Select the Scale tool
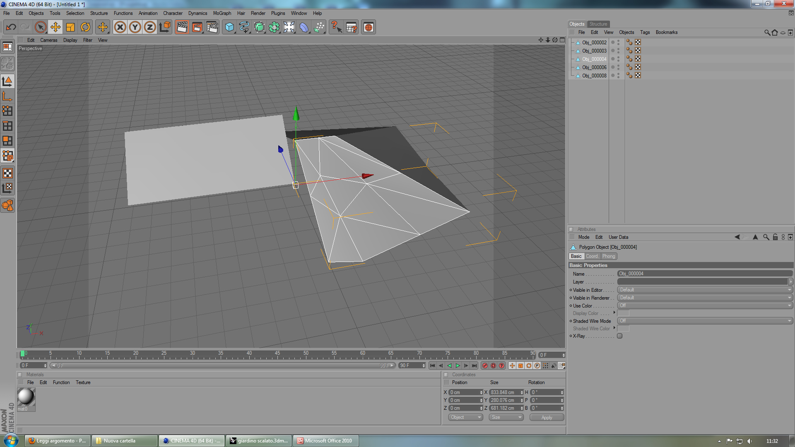The image size is (795, 447). (x=70, y=27)
